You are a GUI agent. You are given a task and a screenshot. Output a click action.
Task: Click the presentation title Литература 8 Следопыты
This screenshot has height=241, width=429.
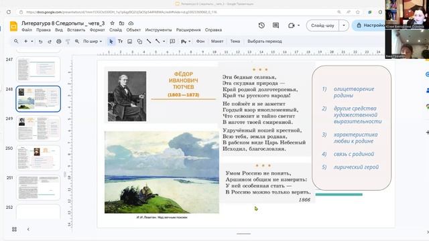[63, 23]
